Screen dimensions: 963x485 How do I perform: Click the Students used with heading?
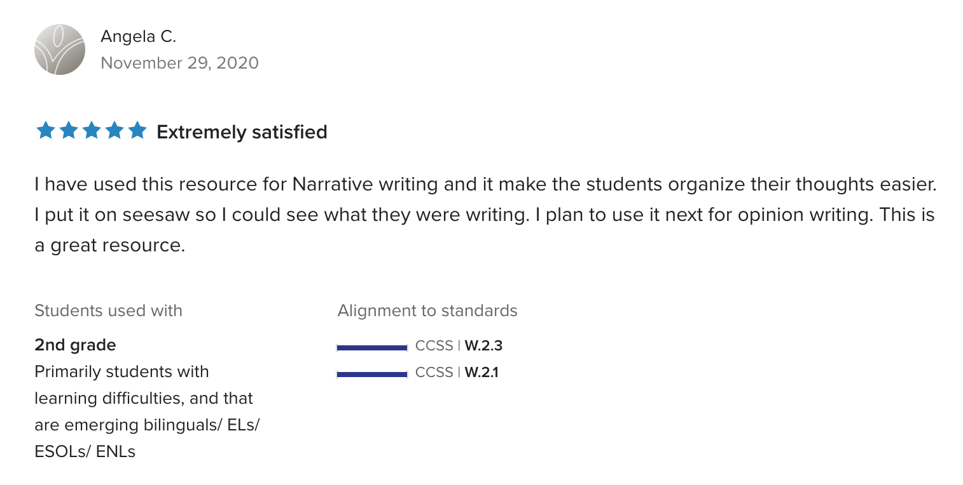(x=108, y=310)
